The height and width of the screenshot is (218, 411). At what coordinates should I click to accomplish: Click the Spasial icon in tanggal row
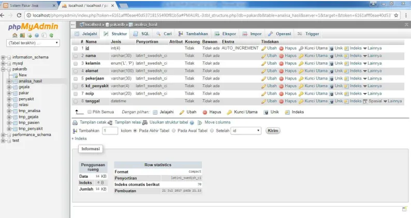click(365, 101)
